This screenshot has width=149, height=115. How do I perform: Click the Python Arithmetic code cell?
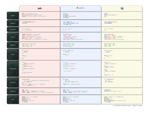pyautogui.click(x=81, y=30)
